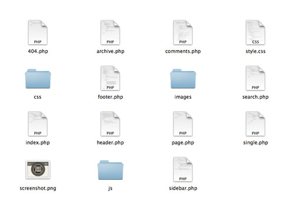Click the "sidebar.php" file name label
294x214 pixels.
(x=183, y=188)
